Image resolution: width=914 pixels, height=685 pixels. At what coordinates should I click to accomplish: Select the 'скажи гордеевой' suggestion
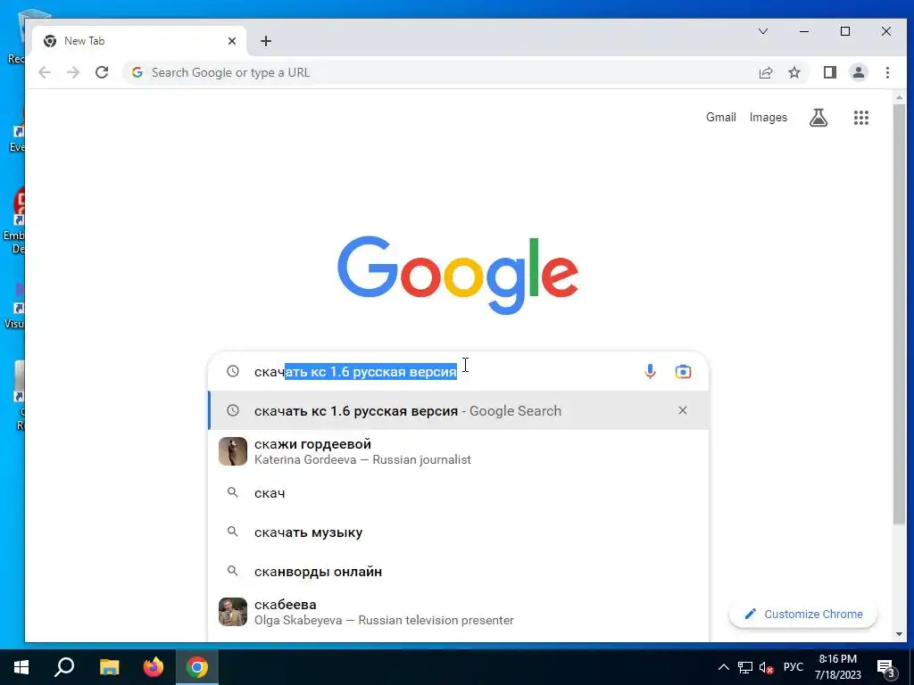tap(459, 451)
